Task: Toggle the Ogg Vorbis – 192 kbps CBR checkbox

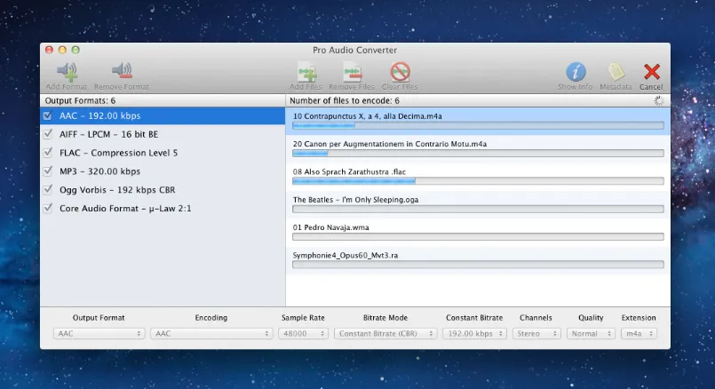Action: [x=47, y=190]
